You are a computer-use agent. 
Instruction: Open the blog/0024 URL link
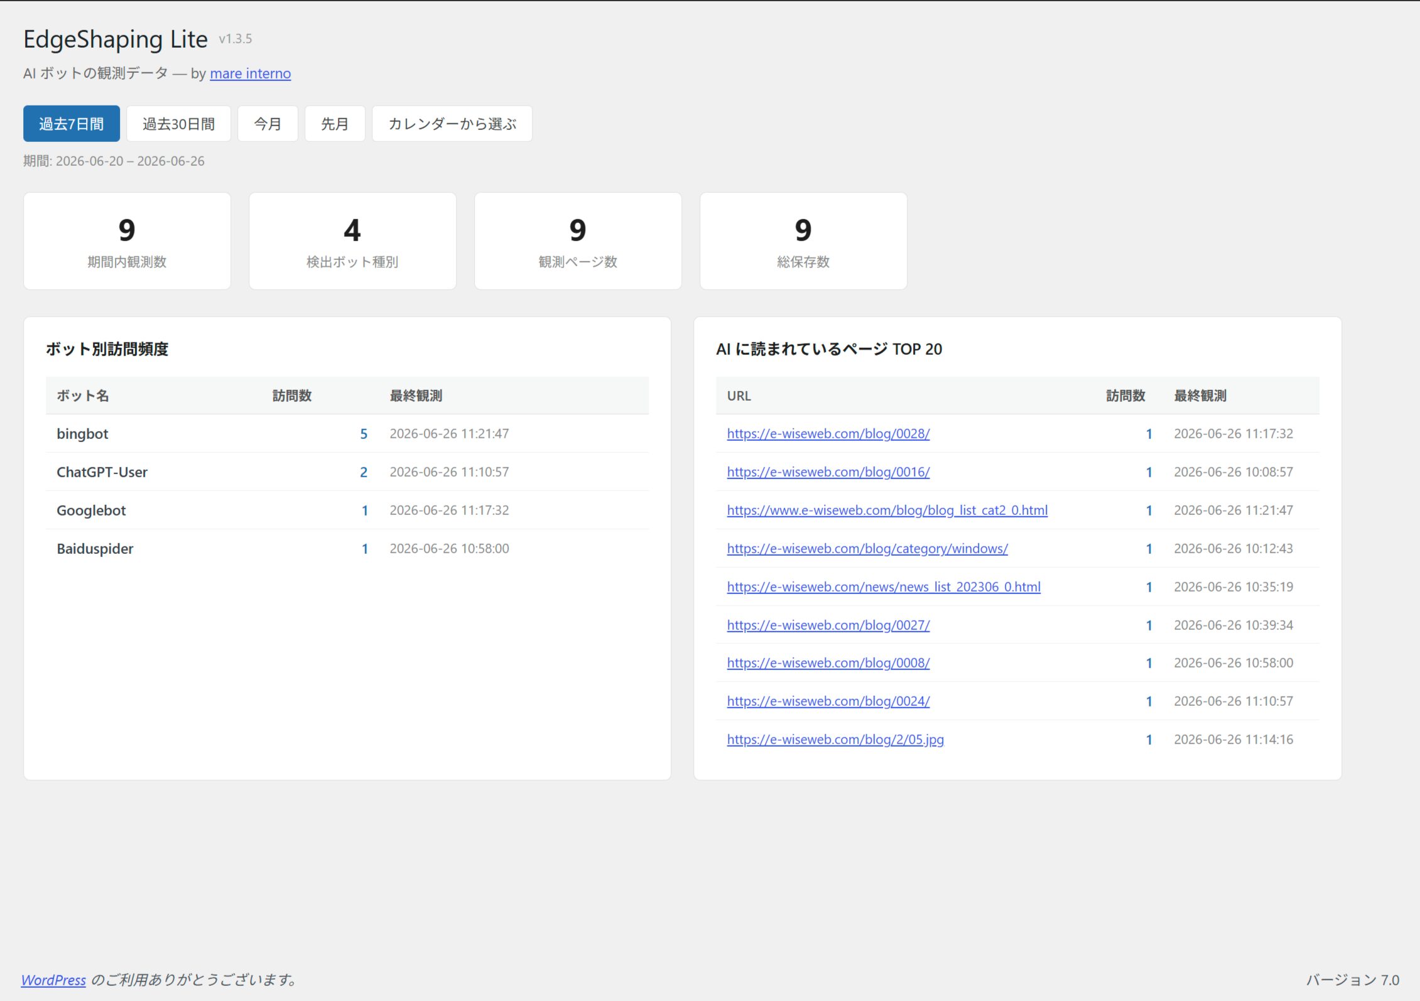(828, 701)
